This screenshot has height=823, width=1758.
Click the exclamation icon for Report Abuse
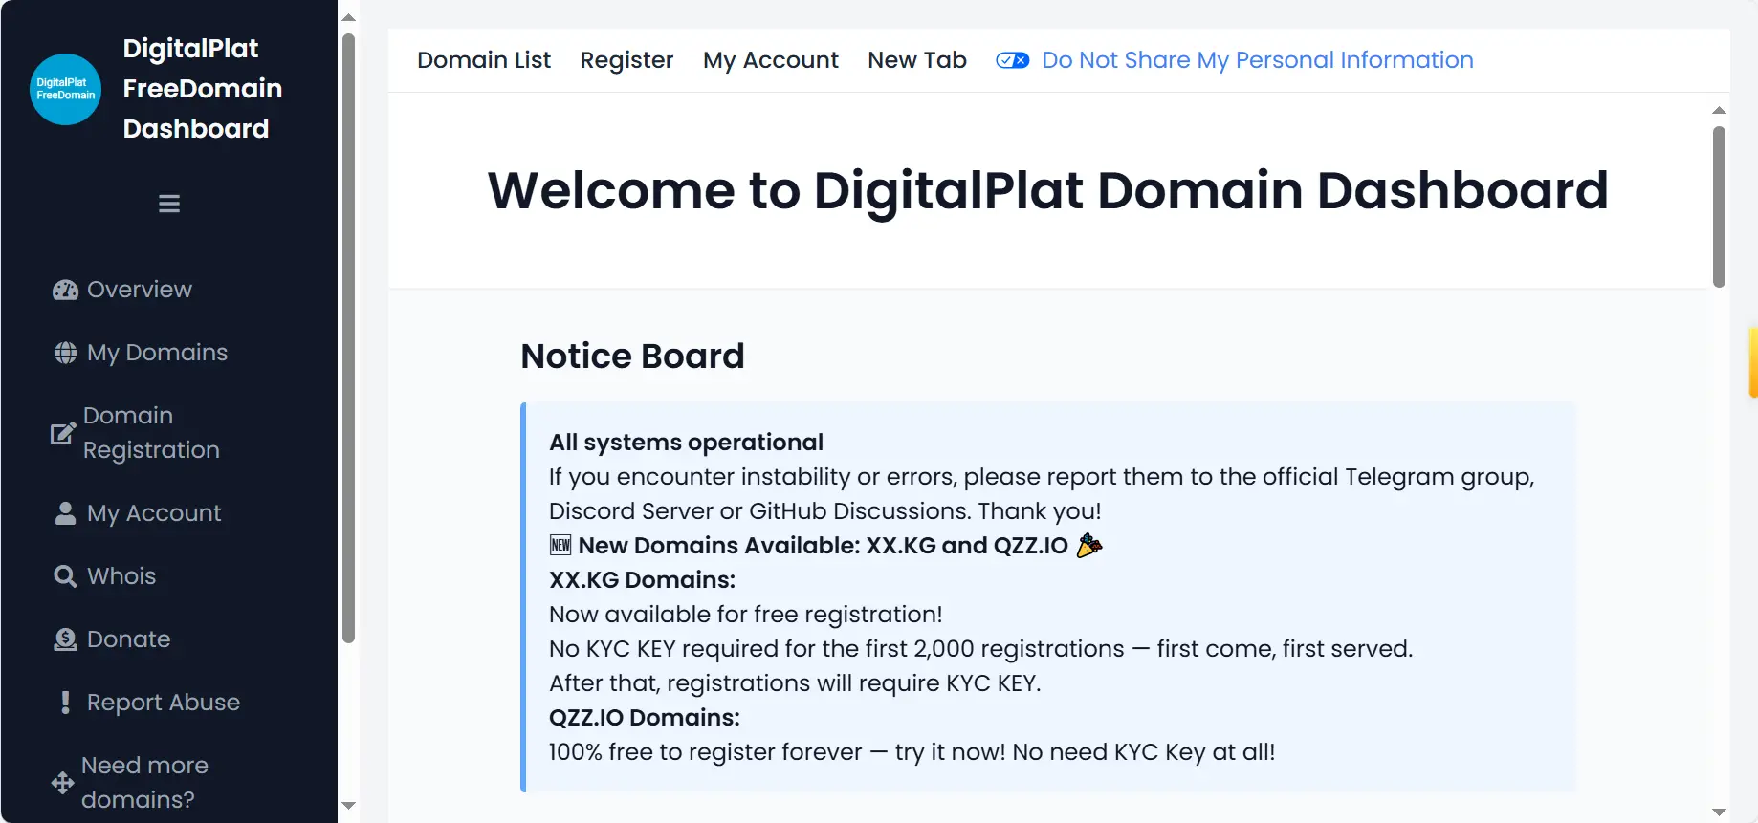[65, 703]
